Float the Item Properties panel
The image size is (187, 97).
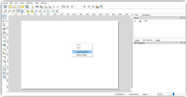click(181, 43)
